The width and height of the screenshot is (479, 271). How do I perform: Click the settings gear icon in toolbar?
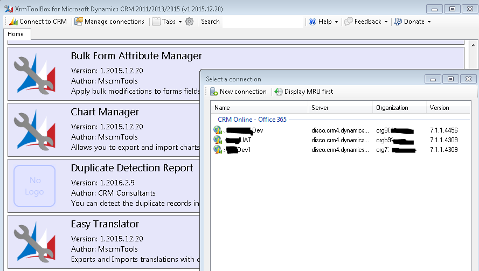(190, 22)
